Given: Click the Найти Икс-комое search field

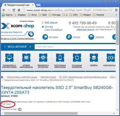Looking at the screenshot, I should point(75,47).
